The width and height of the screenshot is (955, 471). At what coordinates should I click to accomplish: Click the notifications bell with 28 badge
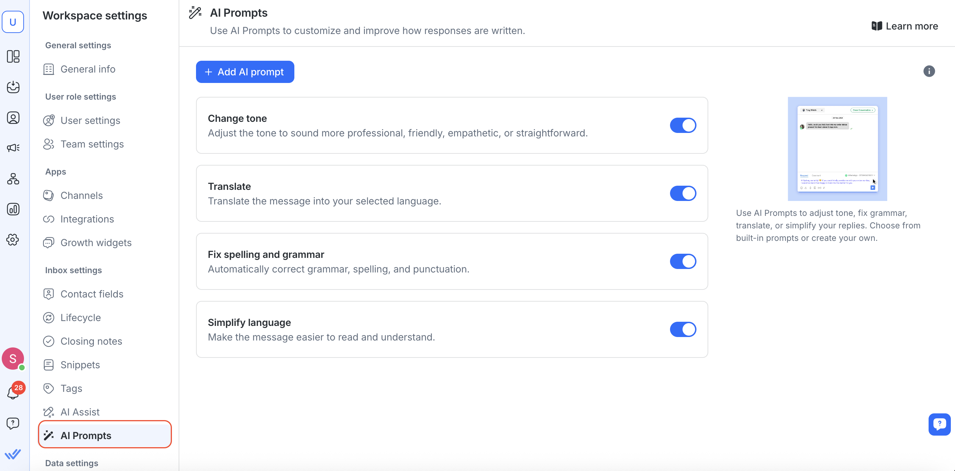click(x=13, y=393)
